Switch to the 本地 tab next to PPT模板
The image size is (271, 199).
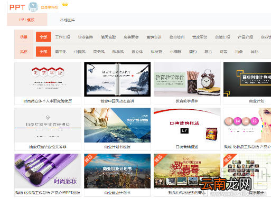click(x=68, y=20)
